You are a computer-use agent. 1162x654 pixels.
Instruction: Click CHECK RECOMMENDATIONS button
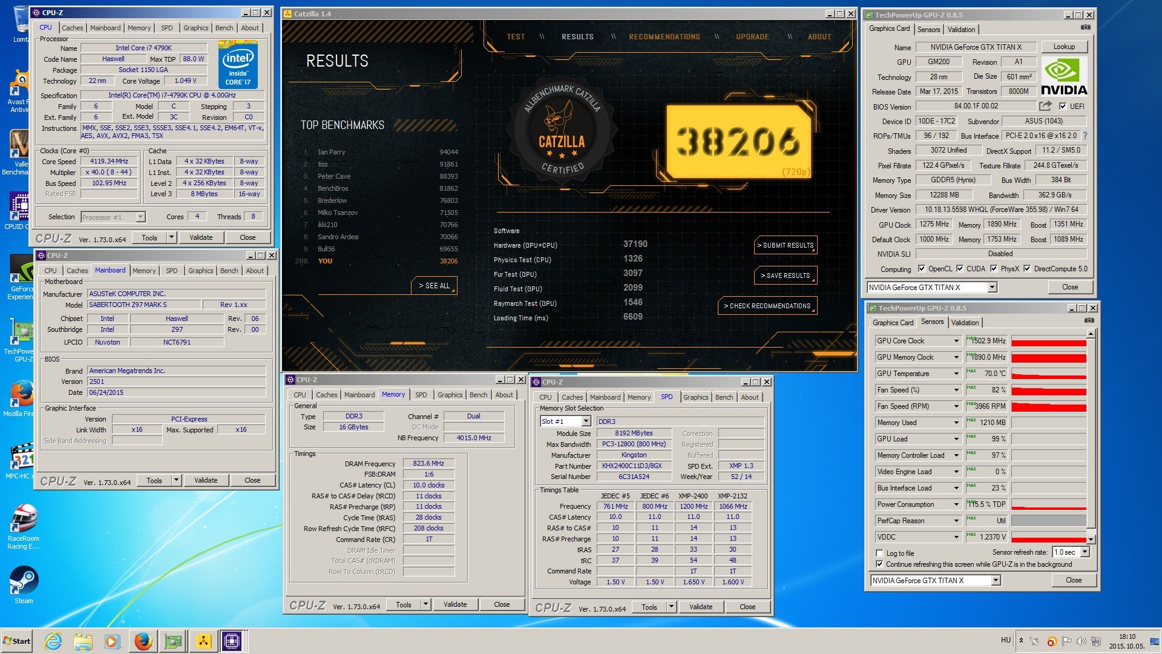click(767, 306)
